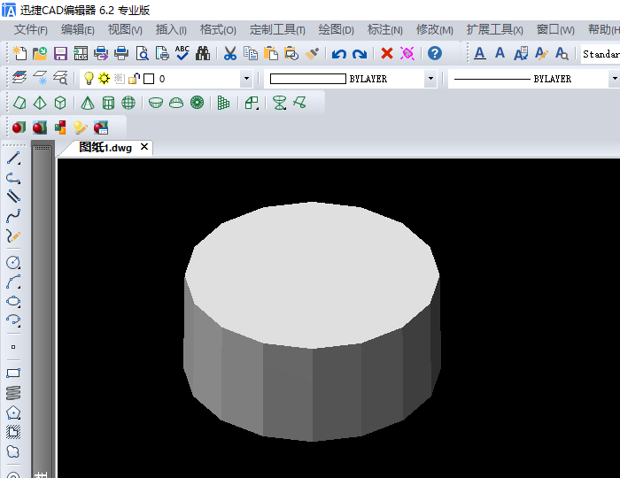This screenshot has width=620, height=478.
Task: Click the Copy icon
Action: click(251, 53)
